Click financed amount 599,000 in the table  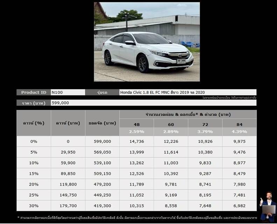(x=102, y=141)
